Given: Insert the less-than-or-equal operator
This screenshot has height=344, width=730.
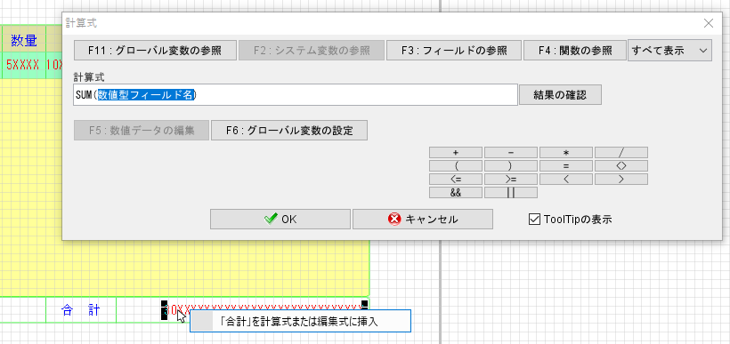Looking at the screenshot, I should pos(455,180).
